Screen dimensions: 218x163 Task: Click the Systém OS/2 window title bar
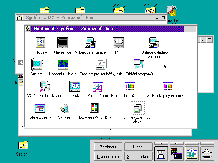(x=88, y=18)
